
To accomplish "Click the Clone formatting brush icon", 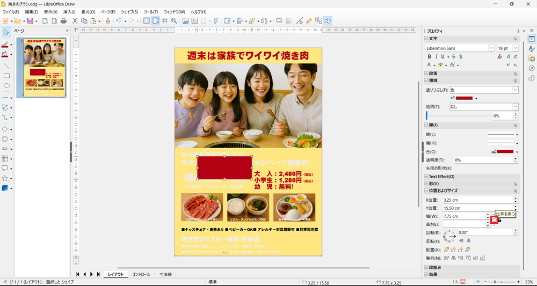I will [108, 20].
